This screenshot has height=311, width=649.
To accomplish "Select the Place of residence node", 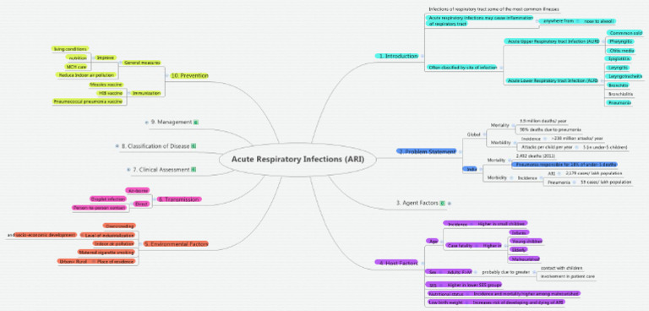I will 116,262.
